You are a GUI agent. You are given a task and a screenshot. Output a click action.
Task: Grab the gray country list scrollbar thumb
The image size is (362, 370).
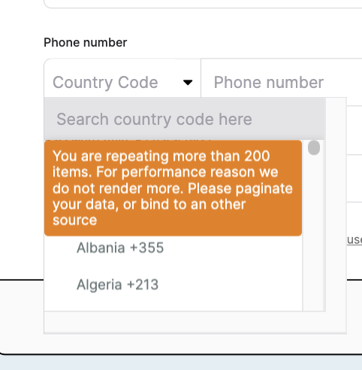coord(314,147)
